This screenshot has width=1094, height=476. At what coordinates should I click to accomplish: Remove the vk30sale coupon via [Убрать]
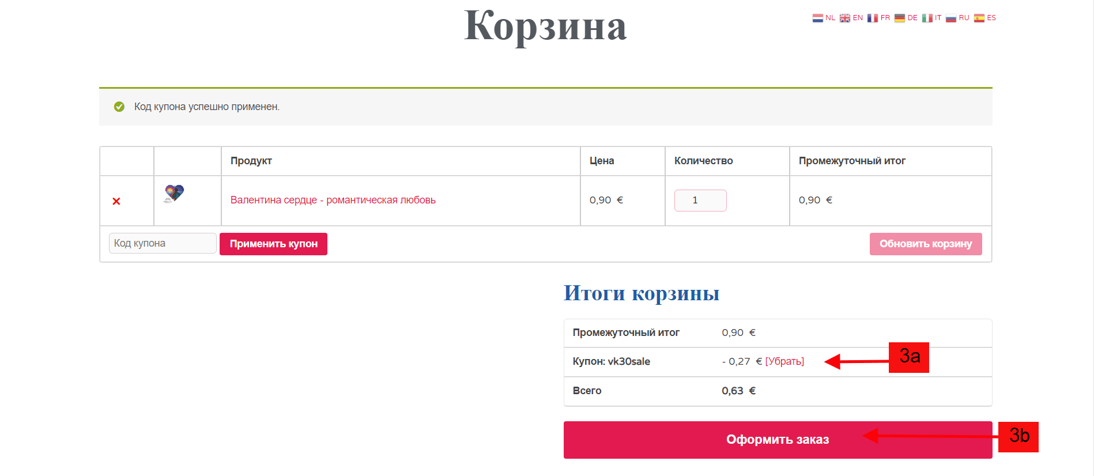pyautogui.click(x=784, y=361)
